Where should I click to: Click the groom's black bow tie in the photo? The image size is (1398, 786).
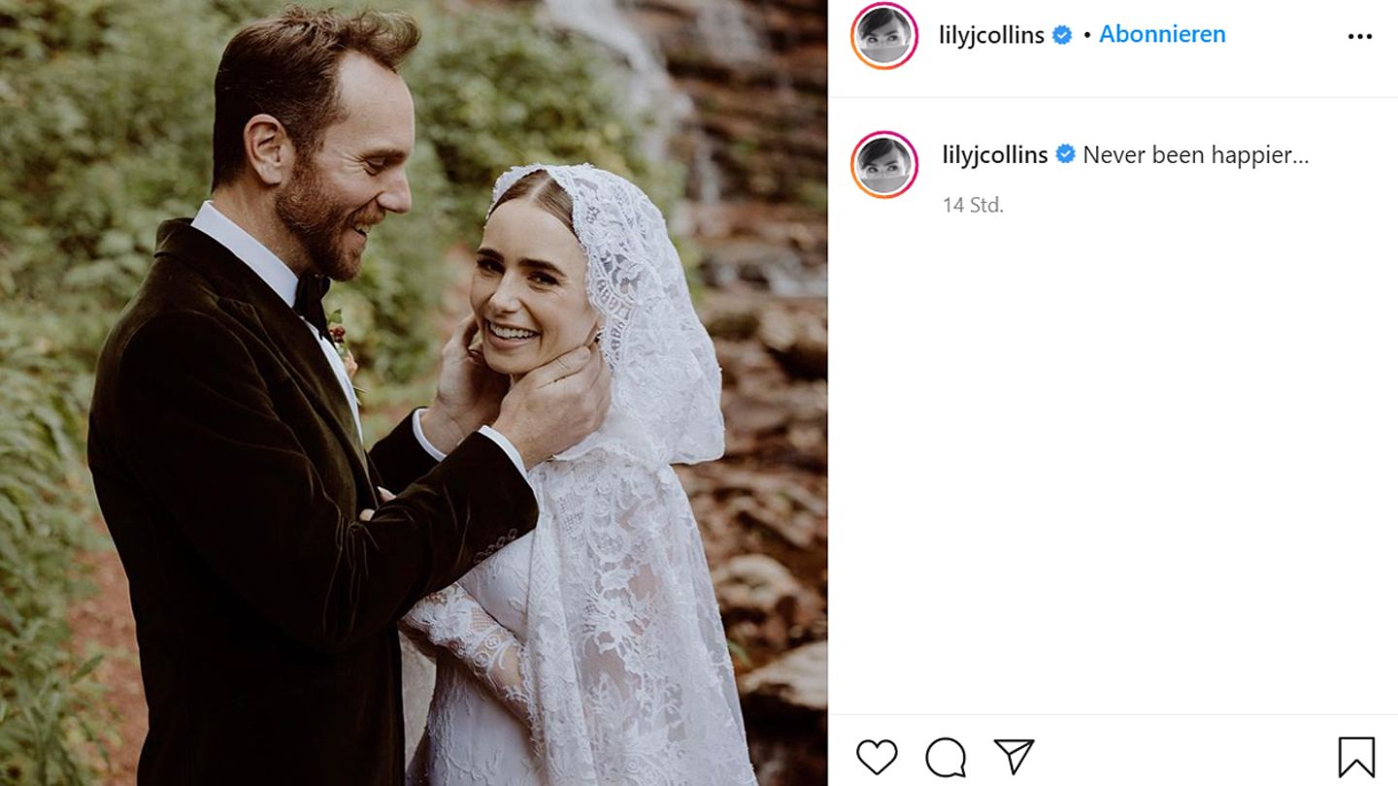click(313, 296)
